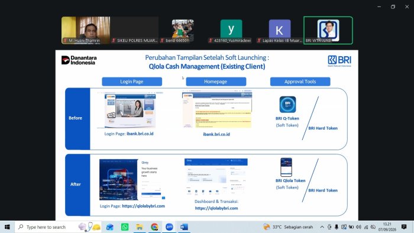Click the Homepage header on the slide

[x=216, y=82]
